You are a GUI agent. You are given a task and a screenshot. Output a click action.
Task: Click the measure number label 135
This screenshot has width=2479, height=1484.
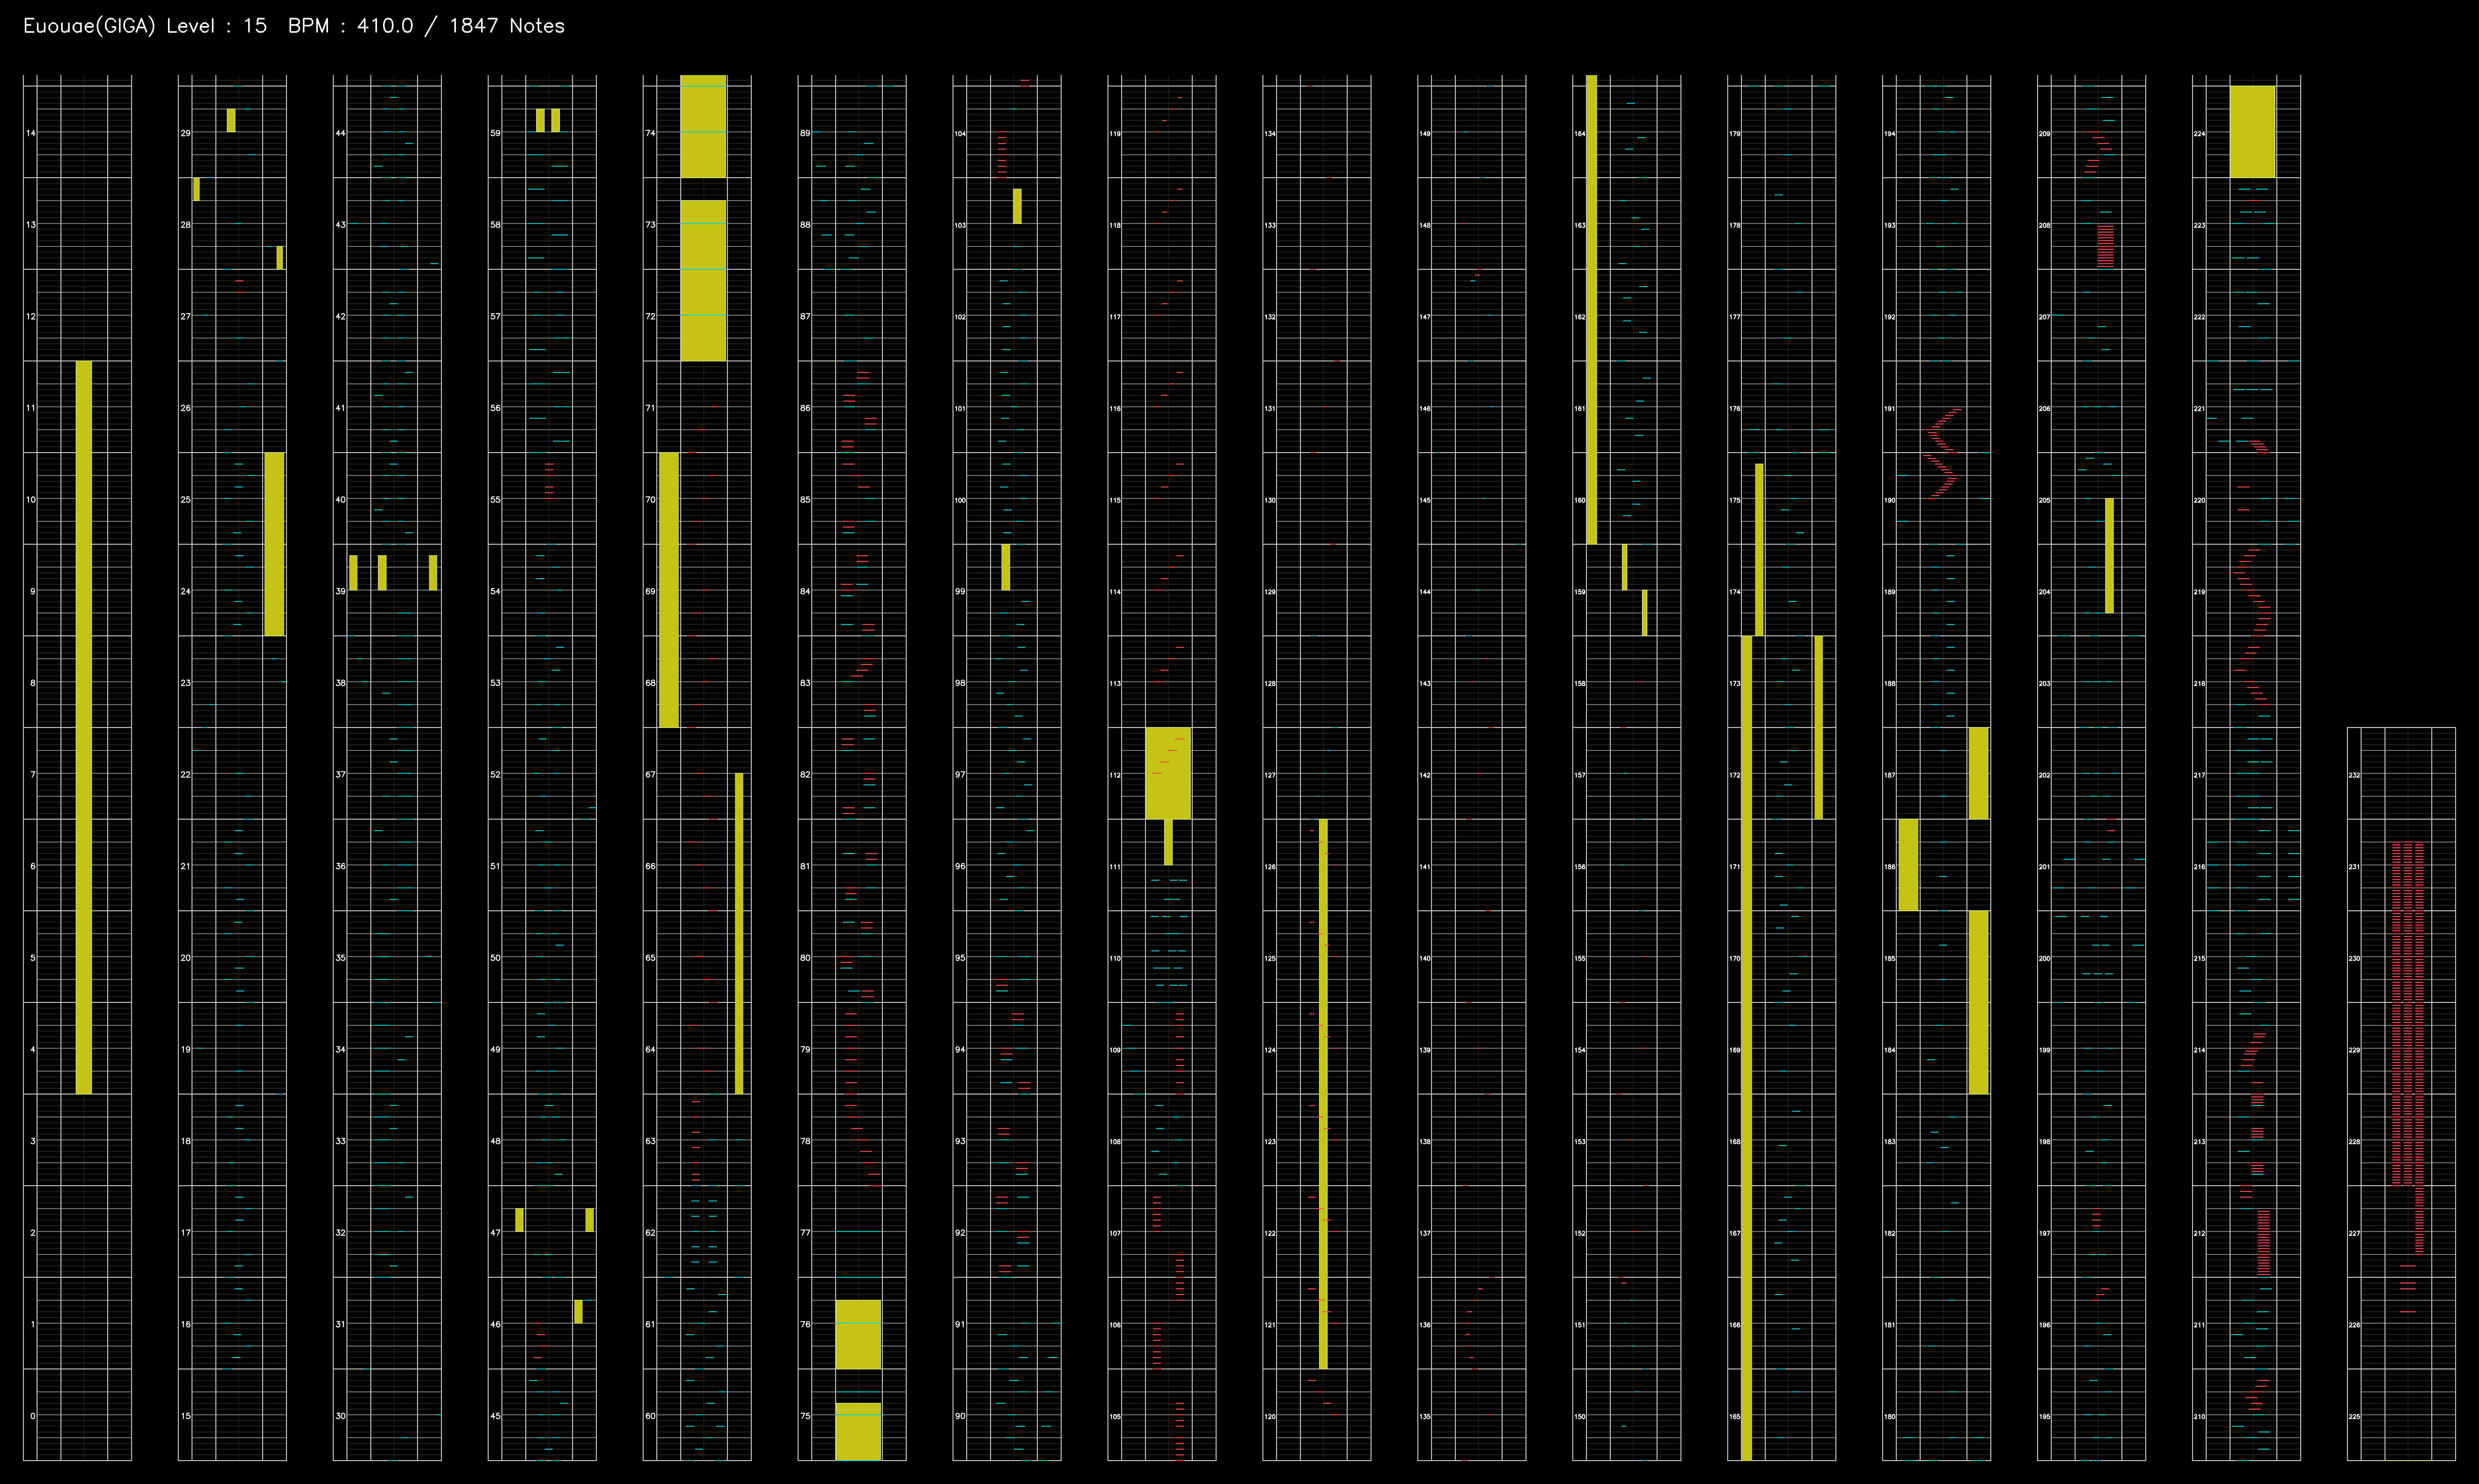coord(1424,1416)
